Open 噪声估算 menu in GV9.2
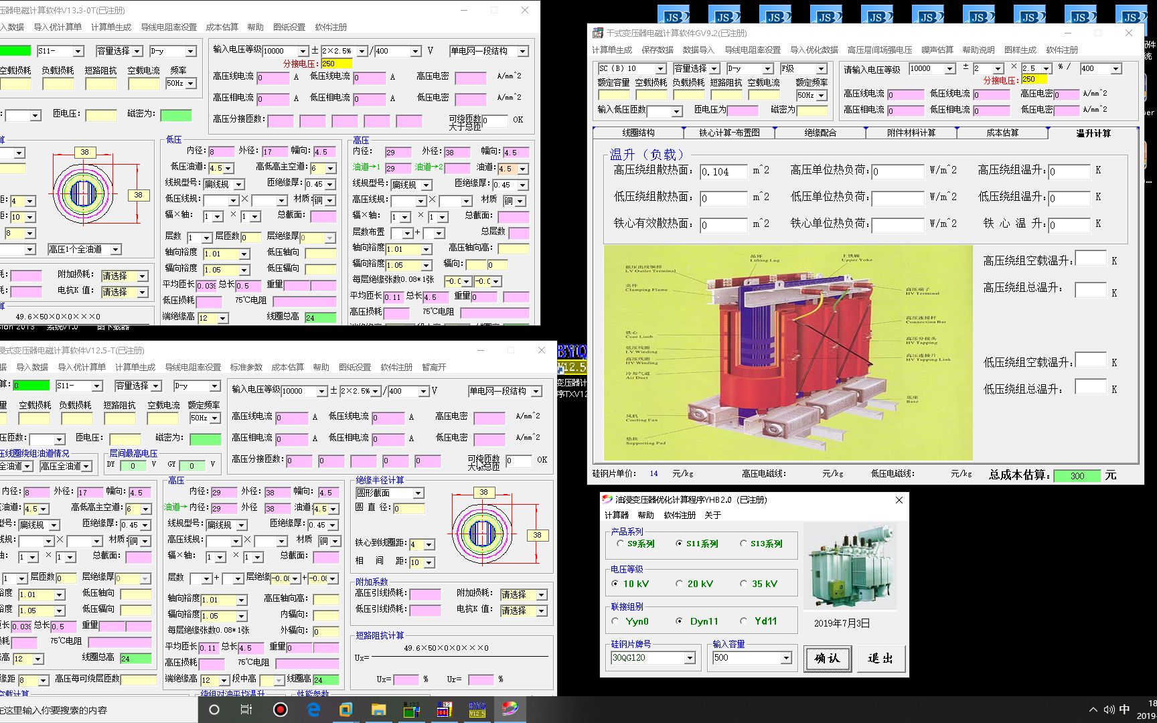The width and height of the screenshot is (1157, 723). pos(937,50)
